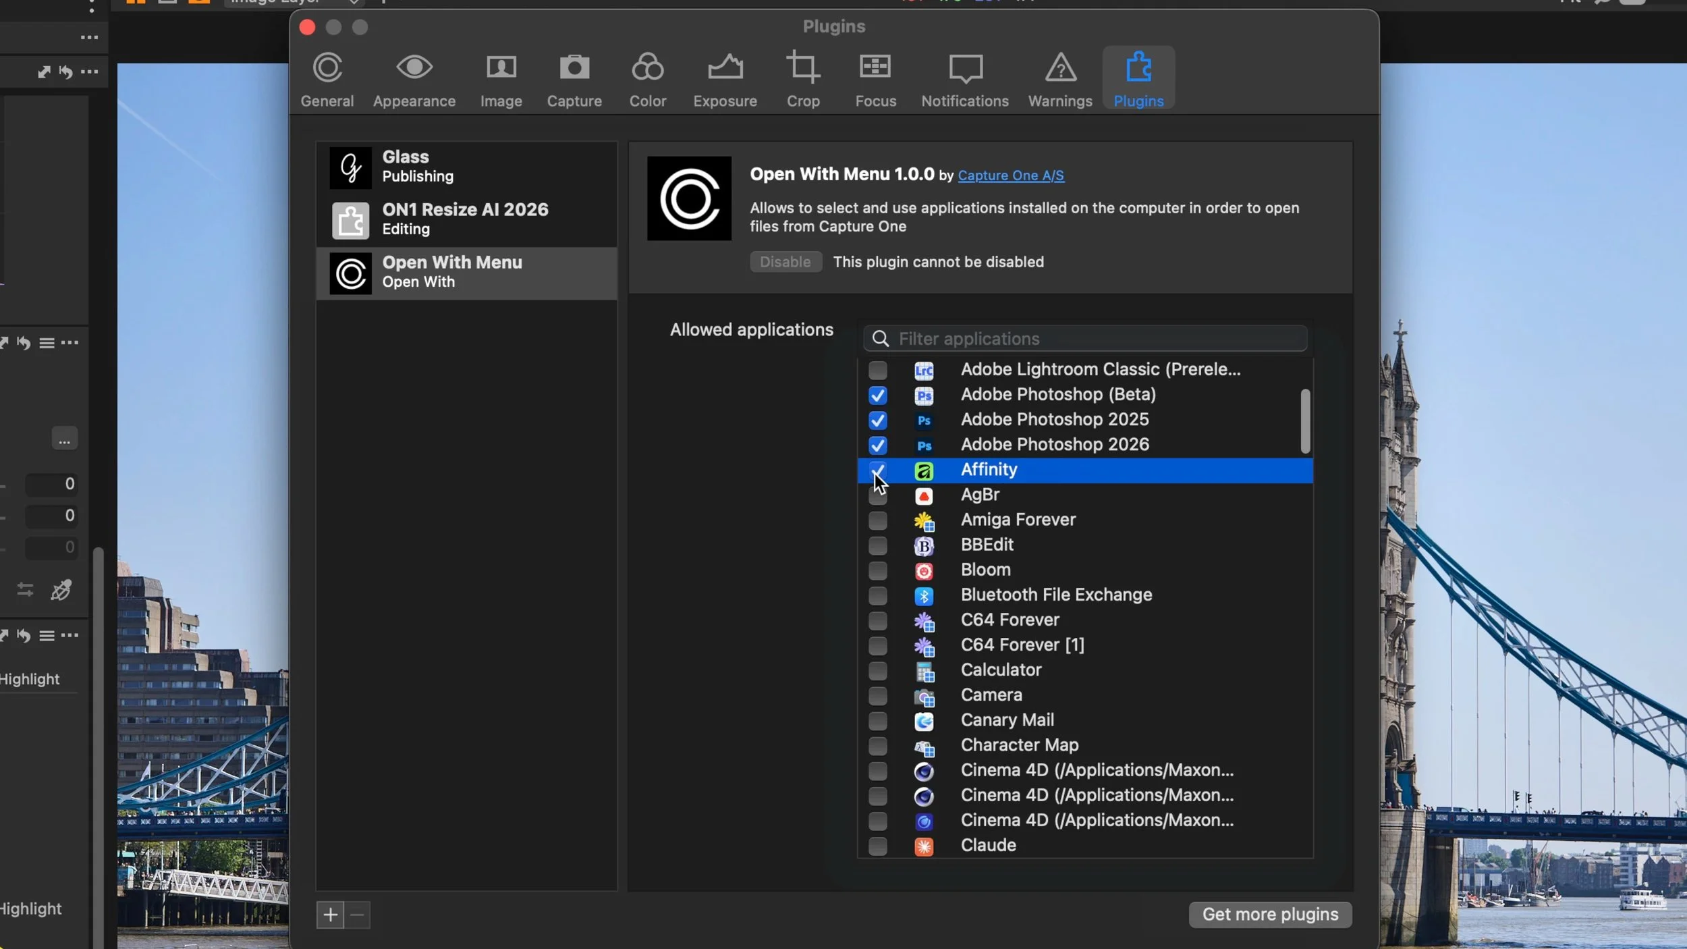The height and width of the screenshot is (949, 1687).
Task: Click the AgBr app icon
Action: coord(924,495)
